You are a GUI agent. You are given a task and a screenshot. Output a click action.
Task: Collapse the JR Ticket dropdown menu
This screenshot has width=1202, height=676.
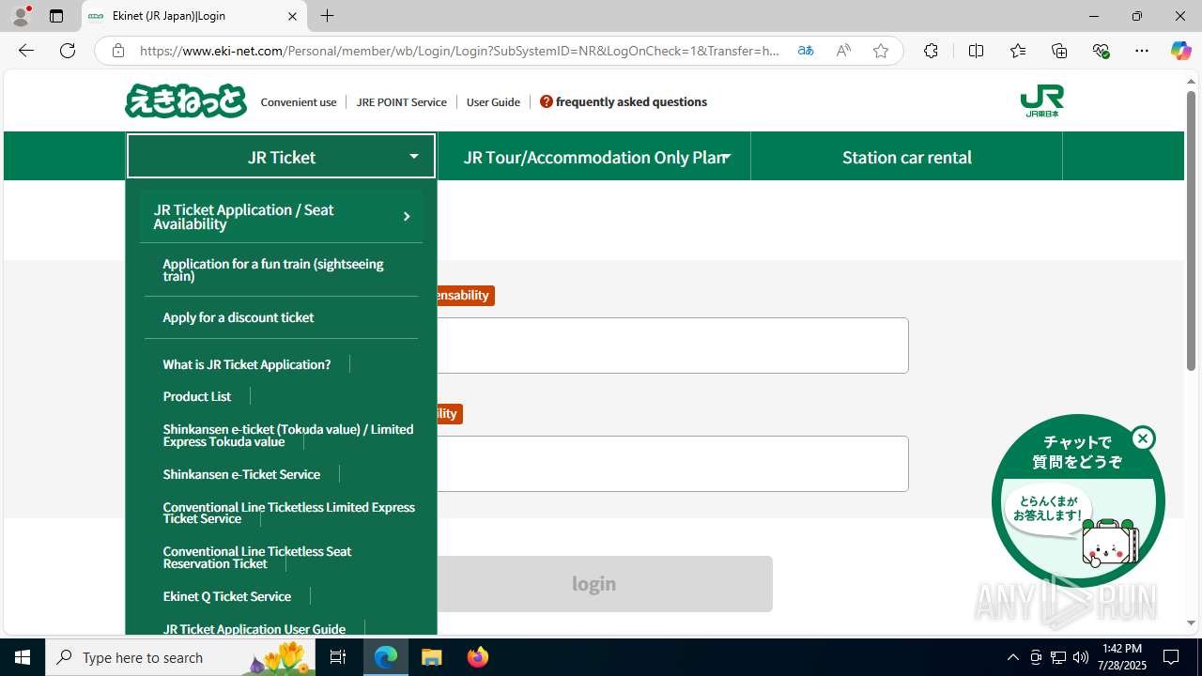281,156
